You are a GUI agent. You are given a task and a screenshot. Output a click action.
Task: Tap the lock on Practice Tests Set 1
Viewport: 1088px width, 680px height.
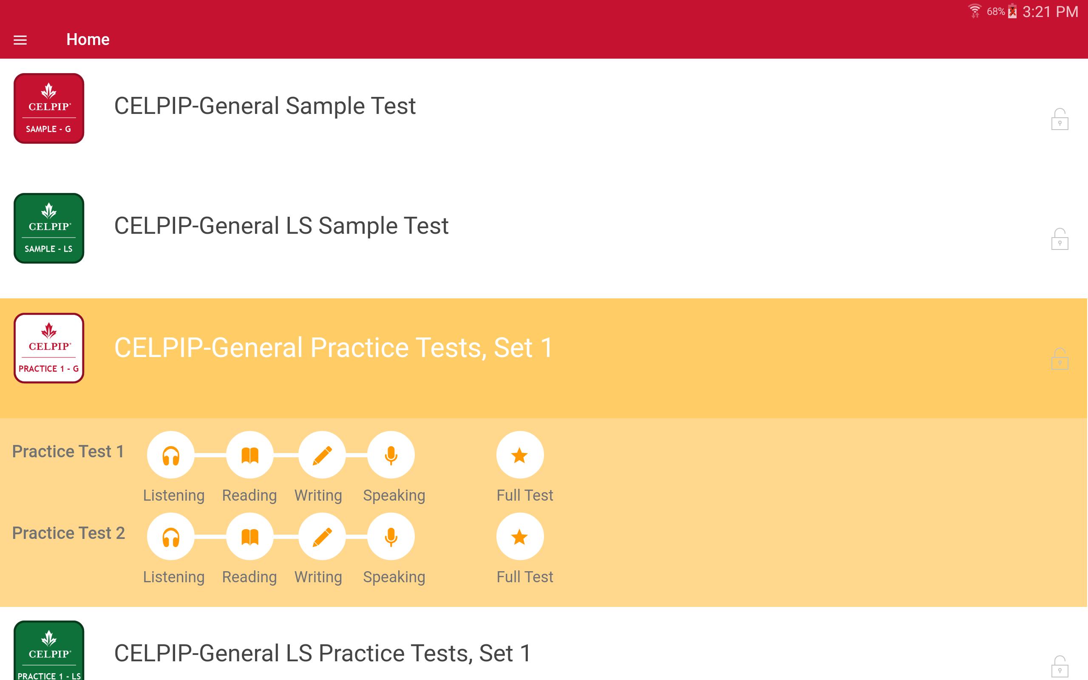(1059, 359)
